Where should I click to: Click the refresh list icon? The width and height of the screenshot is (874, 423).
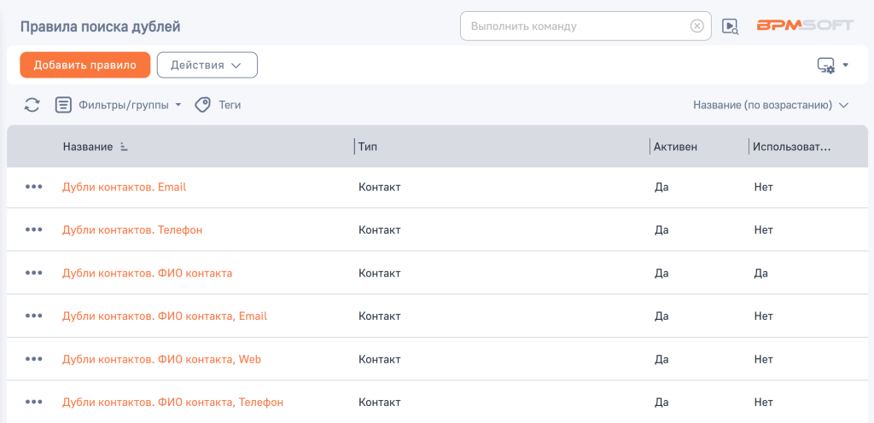[32, 105]
